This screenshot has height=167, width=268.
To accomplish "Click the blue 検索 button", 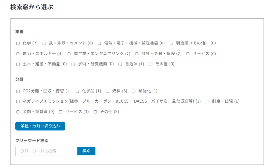I will 86,151.
